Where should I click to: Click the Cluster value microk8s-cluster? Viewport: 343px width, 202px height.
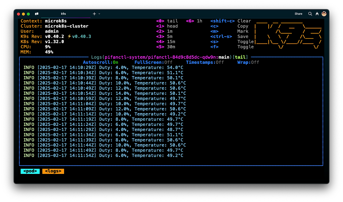click(x=67, y=26)
